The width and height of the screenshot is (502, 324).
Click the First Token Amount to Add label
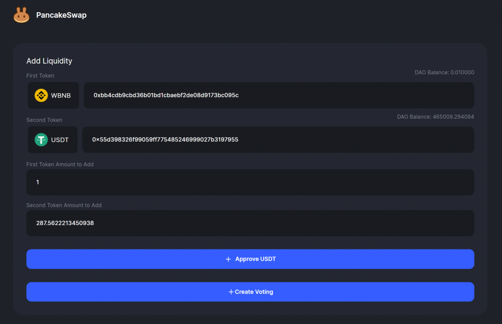(60, 164)
